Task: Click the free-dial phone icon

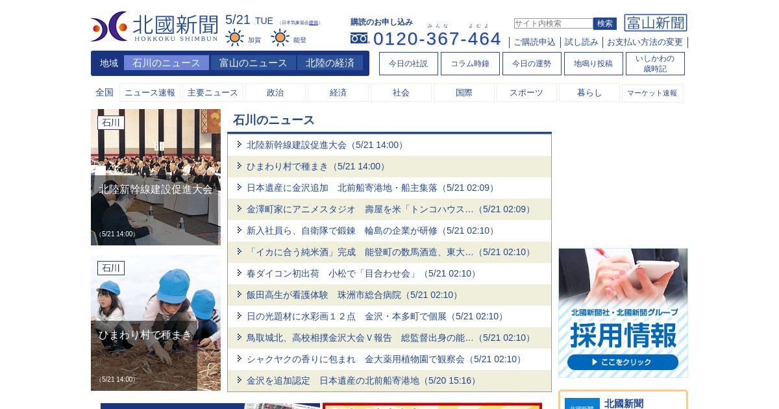Action: point(359,38)
